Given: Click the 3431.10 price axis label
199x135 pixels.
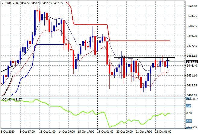Looking at the screenshot, I should pyautogui.click(x=192, y=75).
